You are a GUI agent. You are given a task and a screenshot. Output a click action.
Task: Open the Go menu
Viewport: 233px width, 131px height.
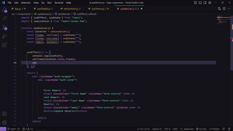(43, 3)
